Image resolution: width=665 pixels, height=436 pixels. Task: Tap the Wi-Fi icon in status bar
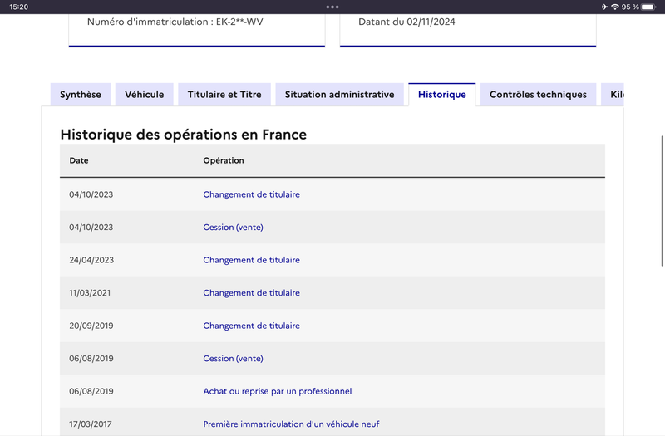615,7
